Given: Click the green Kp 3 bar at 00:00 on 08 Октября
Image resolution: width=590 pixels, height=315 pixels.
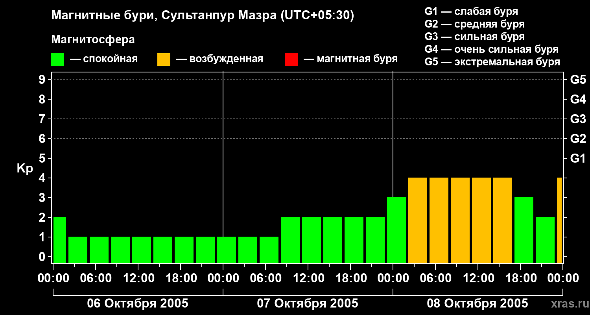Looking at the screenshot, I should pyautogui.click(x=396, y=230).
